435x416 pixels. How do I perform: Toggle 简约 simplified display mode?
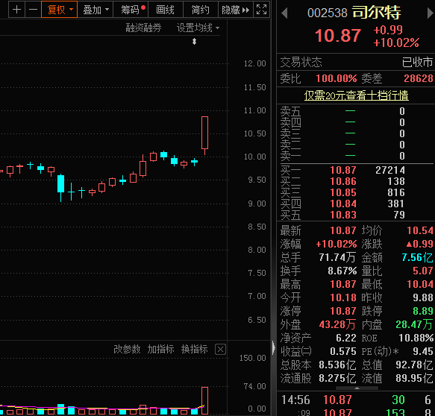200,10
